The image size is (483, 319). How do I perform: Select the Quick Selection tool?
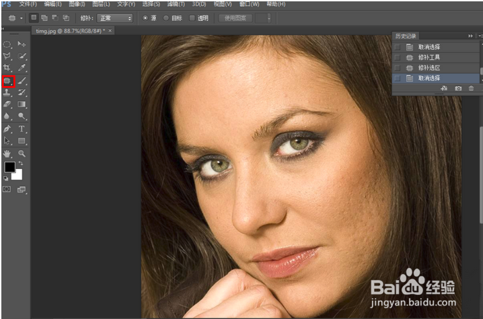click(22, 56)
